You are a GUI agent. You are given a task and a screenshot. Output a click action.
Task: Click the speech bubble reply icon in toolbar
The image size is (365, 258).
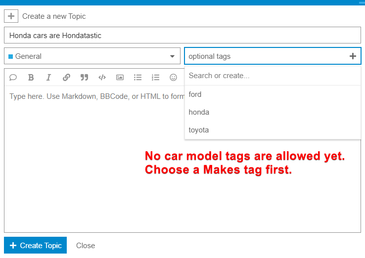pos(13,77)
